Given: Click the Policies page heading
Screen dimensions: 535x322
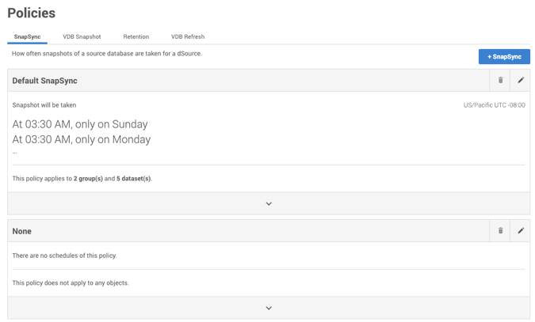Looking at the screenshot, I should pos(32,13).
